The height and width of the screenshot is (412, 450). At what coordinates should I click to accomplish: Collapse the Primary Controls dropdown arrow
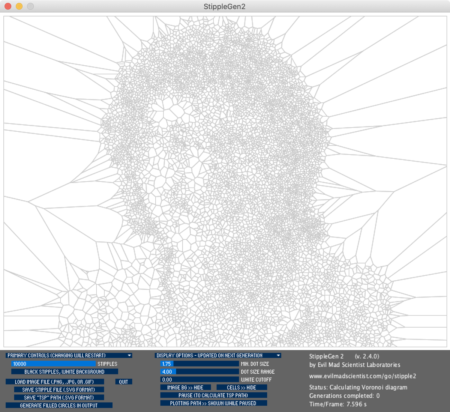tap(129, 355)
